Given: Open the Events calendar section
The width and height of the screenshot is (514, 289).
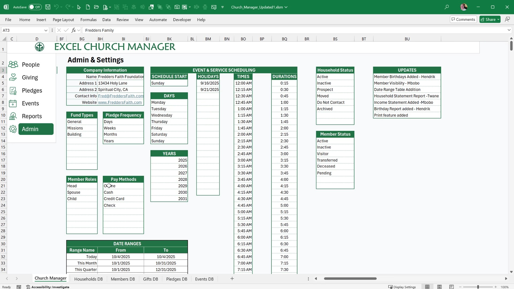Looking at the screenshot, I should pyautogui.click(x=30, y=103).
